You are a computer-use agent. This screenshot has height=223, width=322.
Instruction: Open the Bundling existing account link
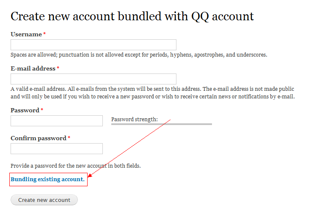click(x=47, y=179)
